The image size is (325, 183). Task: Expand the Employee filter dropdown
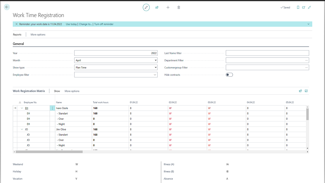pyautogui.click(x=155, y=75)
